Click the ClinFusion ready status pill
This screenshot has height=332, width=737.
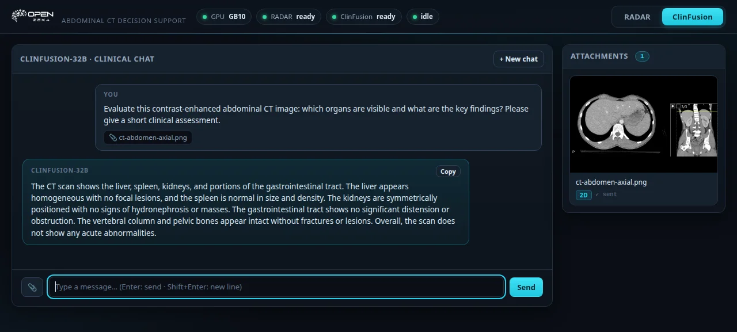[363, 17]
